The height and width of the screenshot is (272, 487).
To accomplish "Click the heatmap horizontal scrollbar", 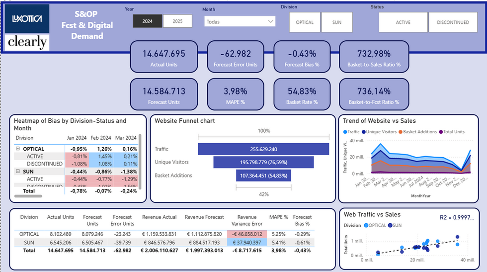I will tap(28, 196).
